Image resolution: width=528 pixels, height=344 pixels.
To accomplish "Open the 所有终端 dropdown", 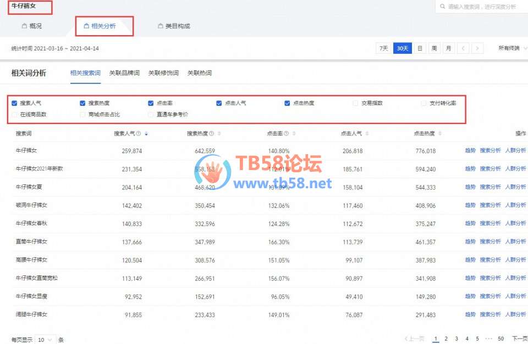I will tap(512, 48).
